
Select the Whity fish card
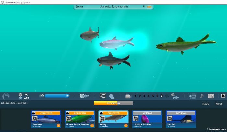(x=113, y=119)
